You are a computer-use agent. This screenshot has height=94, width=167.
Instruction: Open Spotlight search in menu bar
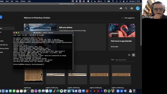[x=120, y=1]
